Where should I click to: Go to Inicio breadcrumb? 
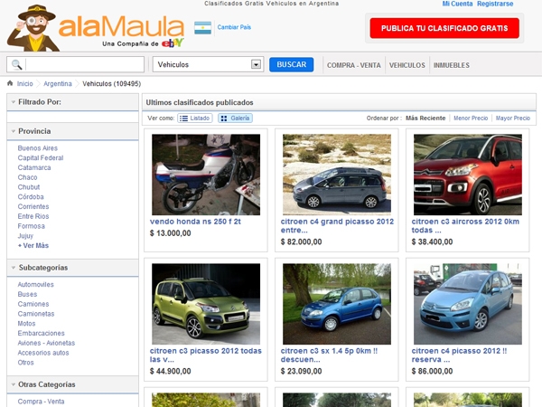(x=25, y=84)
